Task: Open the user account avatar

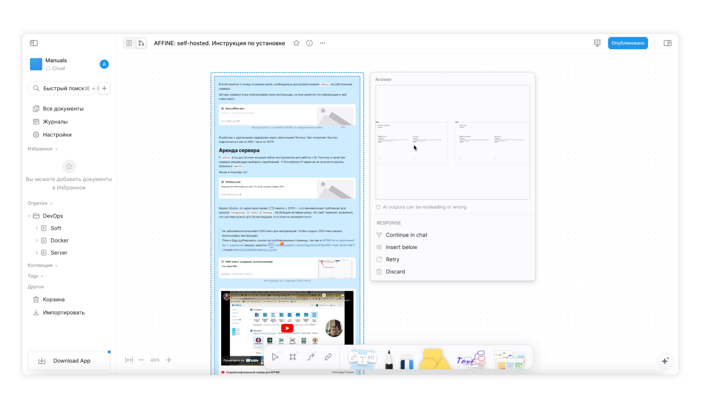Action: click(104, 64)
